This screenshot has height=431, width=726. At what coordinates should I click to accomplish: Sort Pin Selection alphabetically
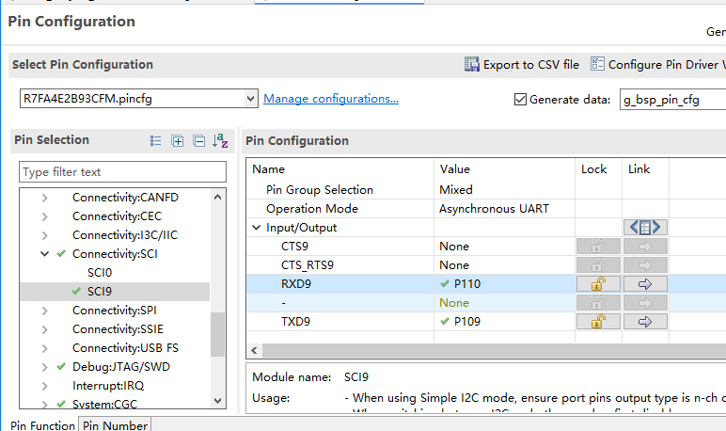pos(220,141)
